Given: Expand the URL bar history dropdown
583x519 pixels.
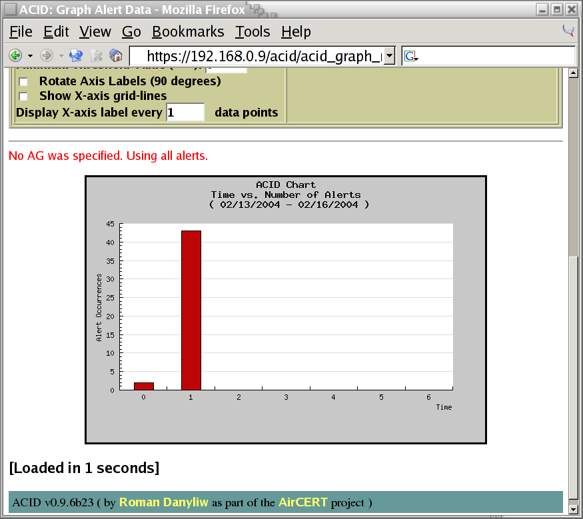Looking at the screenshot, I should click(x=390, y=56).
